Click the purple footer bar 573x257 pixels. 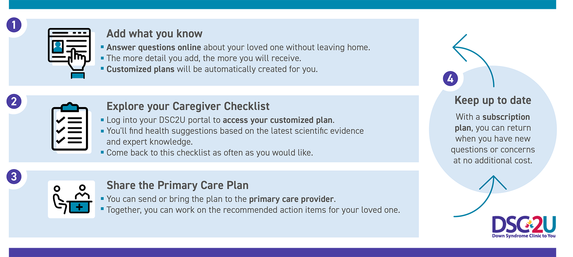282,252
